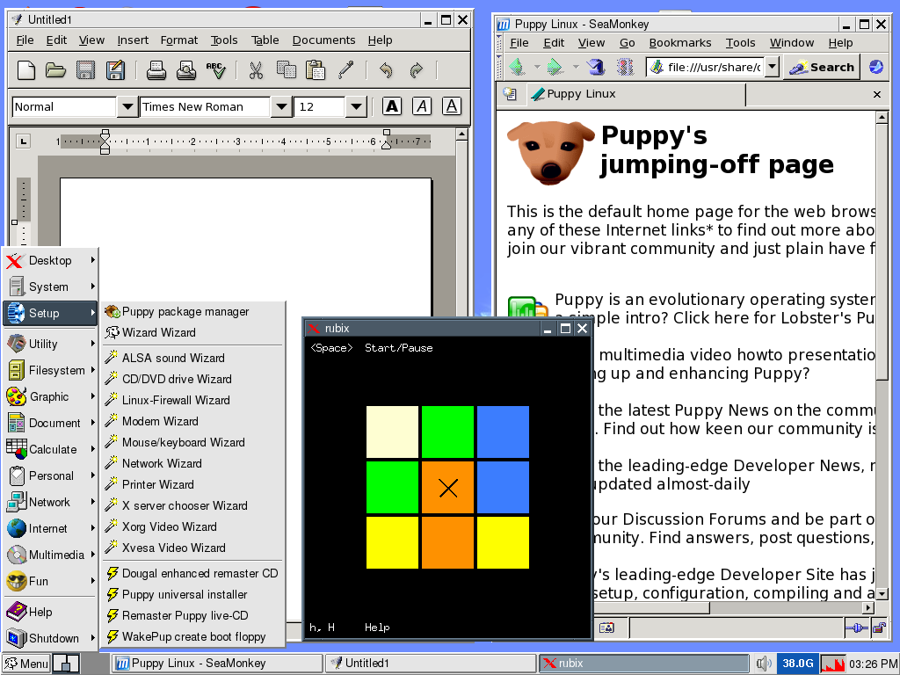
Task: Click the ruler tab-type selector box
Action: click(x=23, y=142)
